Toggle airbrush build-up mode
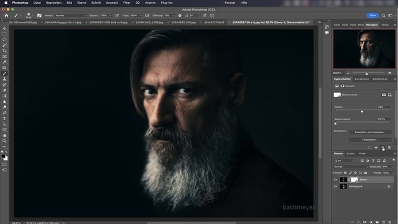 pos(147,16)
